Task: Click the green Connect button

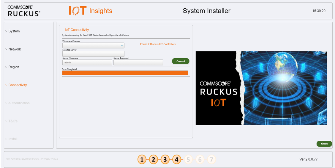Action: point(181,61)
